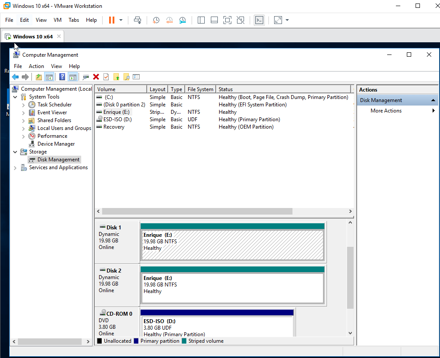Viewport: 440px width, 358px height.
Task: Click the yellow folder with green arrow icon
Action: [117, 77]
